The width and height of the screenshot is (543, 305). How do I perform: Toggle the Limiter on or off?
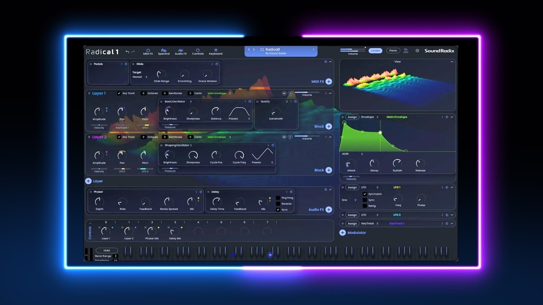(x=375, y=50)
